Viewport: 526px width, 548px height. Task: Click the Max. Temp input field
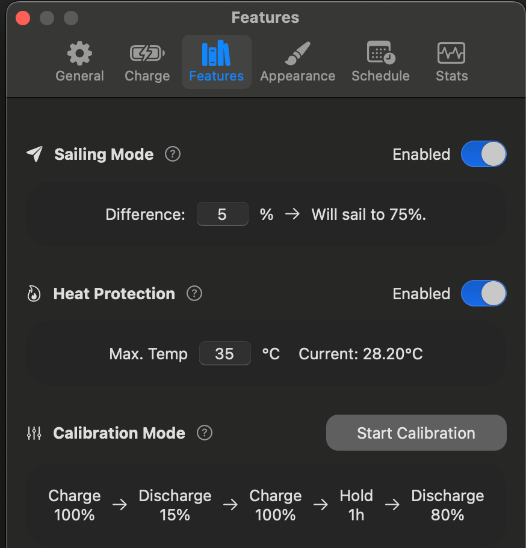(224, 354)
